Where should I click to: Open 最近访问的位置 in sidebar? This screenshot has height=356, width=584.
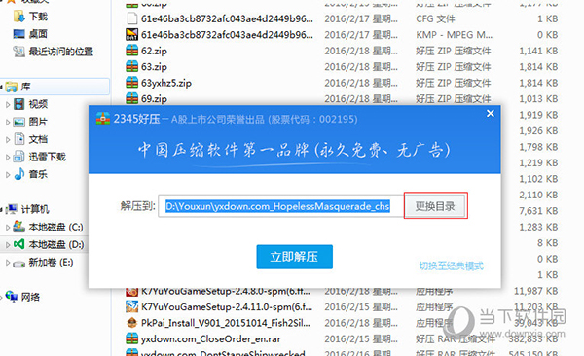(61, 52)
